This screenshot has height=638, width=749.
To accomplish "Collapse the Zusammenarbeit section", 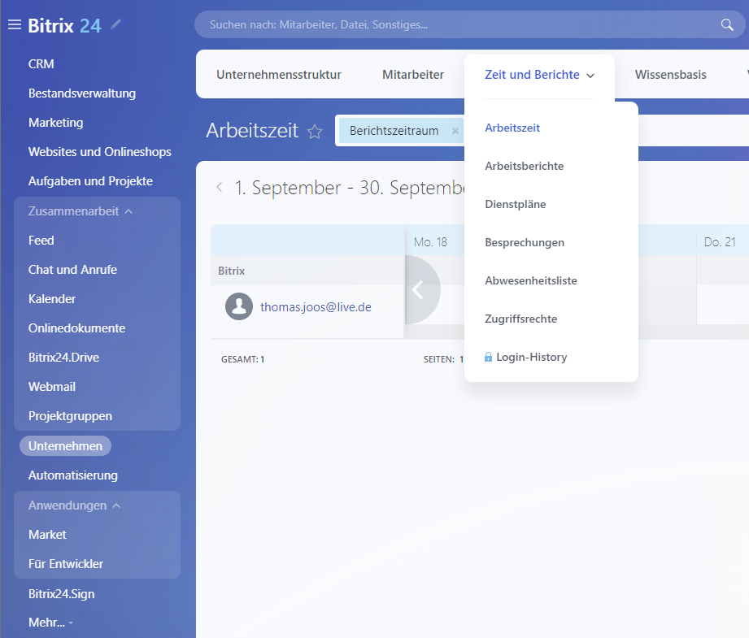I will coord(128,211).
